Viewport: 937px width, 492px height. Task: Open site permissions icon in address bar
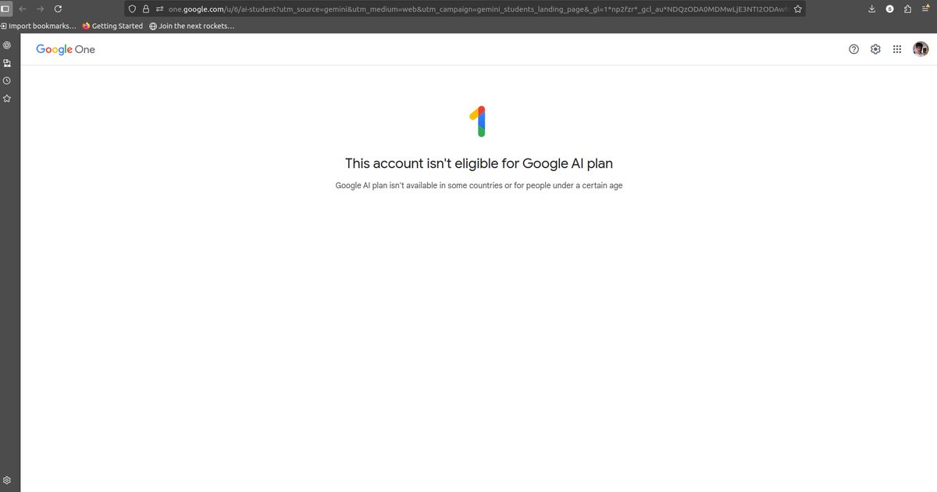click(159, 9)
